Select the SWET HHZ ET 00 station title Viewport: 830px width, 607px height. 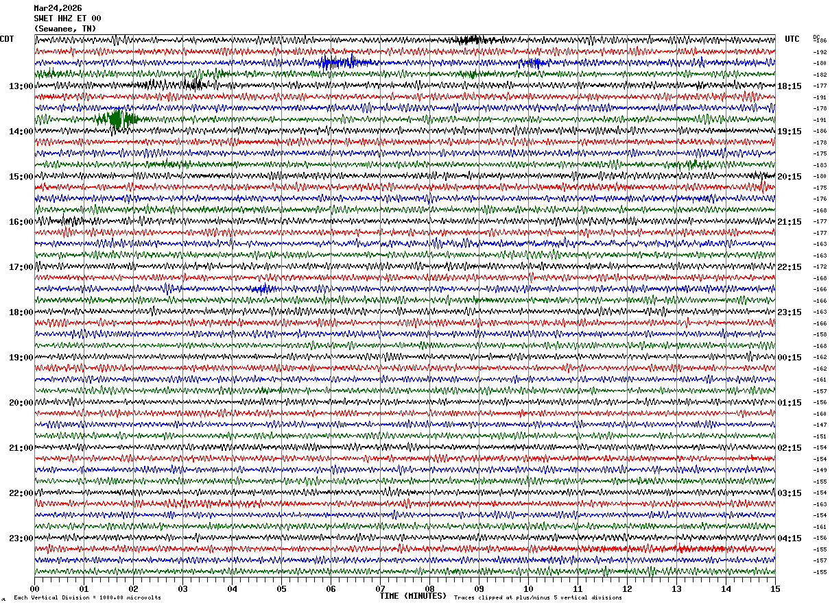(x=67, y=18)
